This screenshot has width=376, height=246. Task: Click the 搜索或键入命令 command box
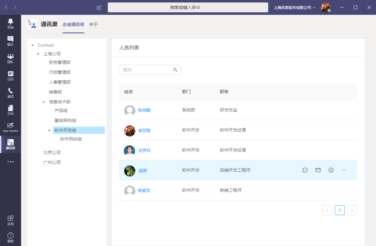(188, 7)
